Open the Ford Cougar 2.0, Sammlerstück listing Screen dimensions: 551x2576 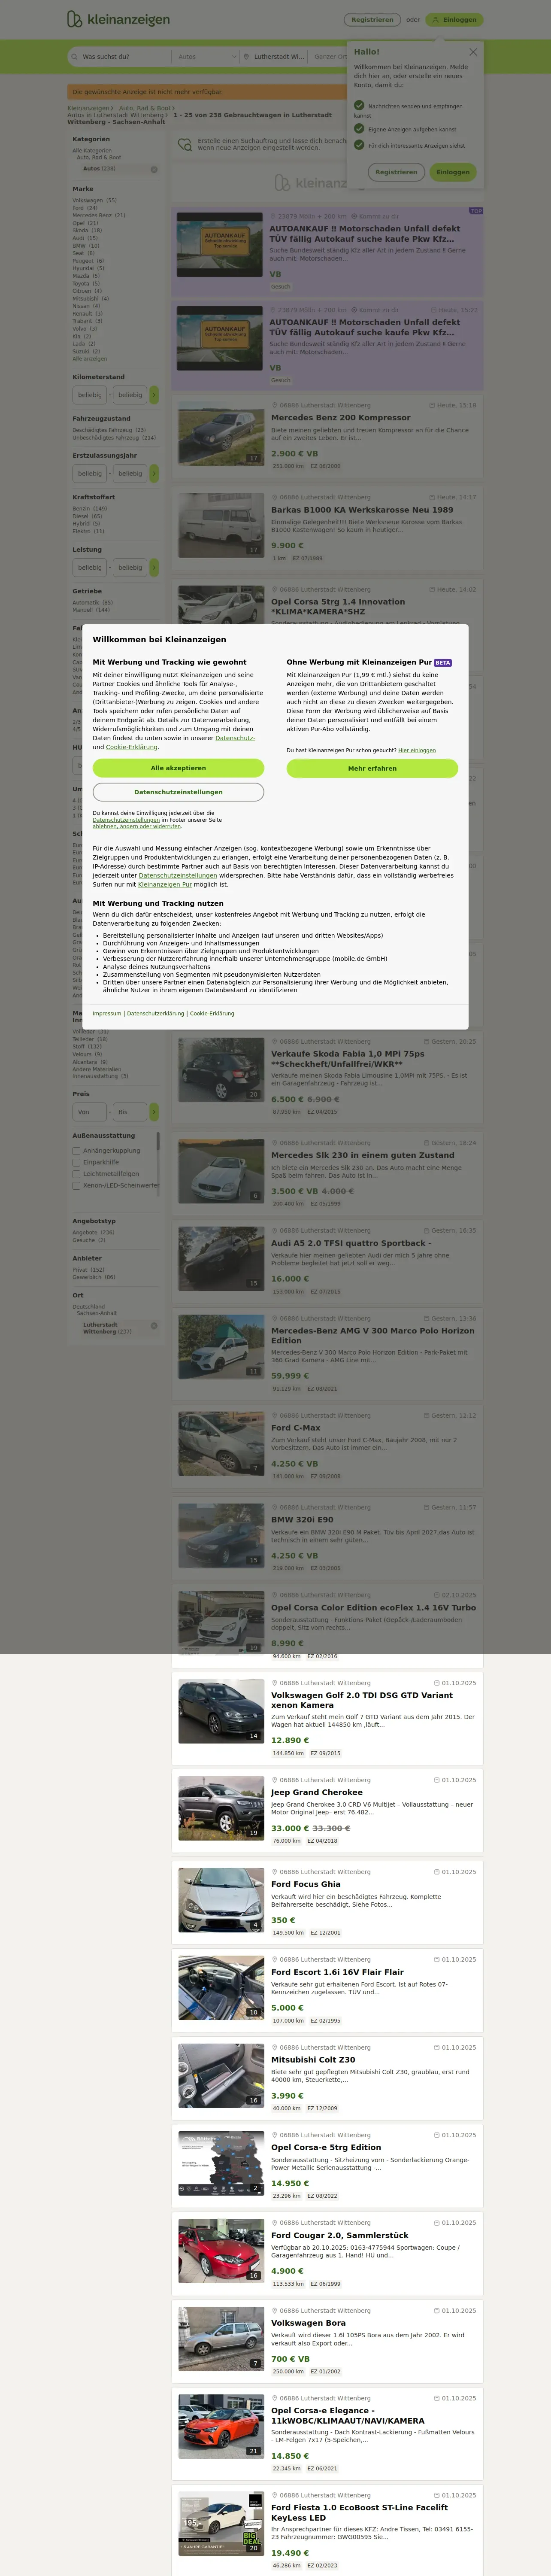[340, 2235]
